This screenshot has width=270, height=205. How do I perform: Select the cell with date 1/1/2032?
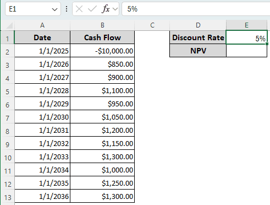[x=42, y=143]
